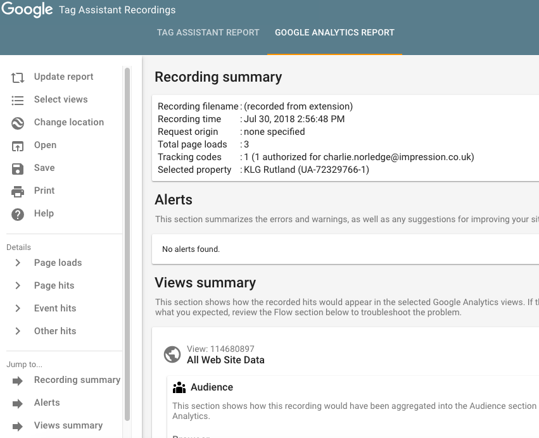Viewport: 539px width, 438px height.
Task: Click the globe icon for All Web Site Data
Action: coord(172,354)
